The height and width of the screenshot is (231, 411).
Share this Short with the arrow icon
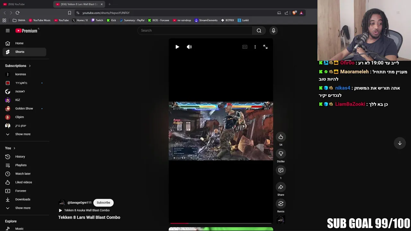point(281,187)
